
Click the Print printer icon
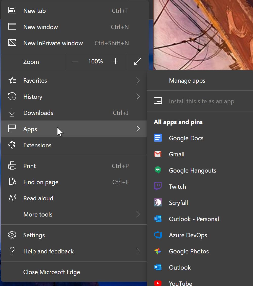[x=12, y=166]
